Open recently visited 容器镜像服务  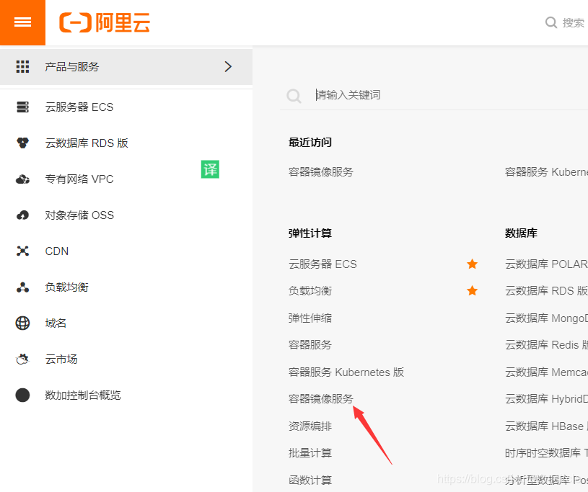click(321, 172)
